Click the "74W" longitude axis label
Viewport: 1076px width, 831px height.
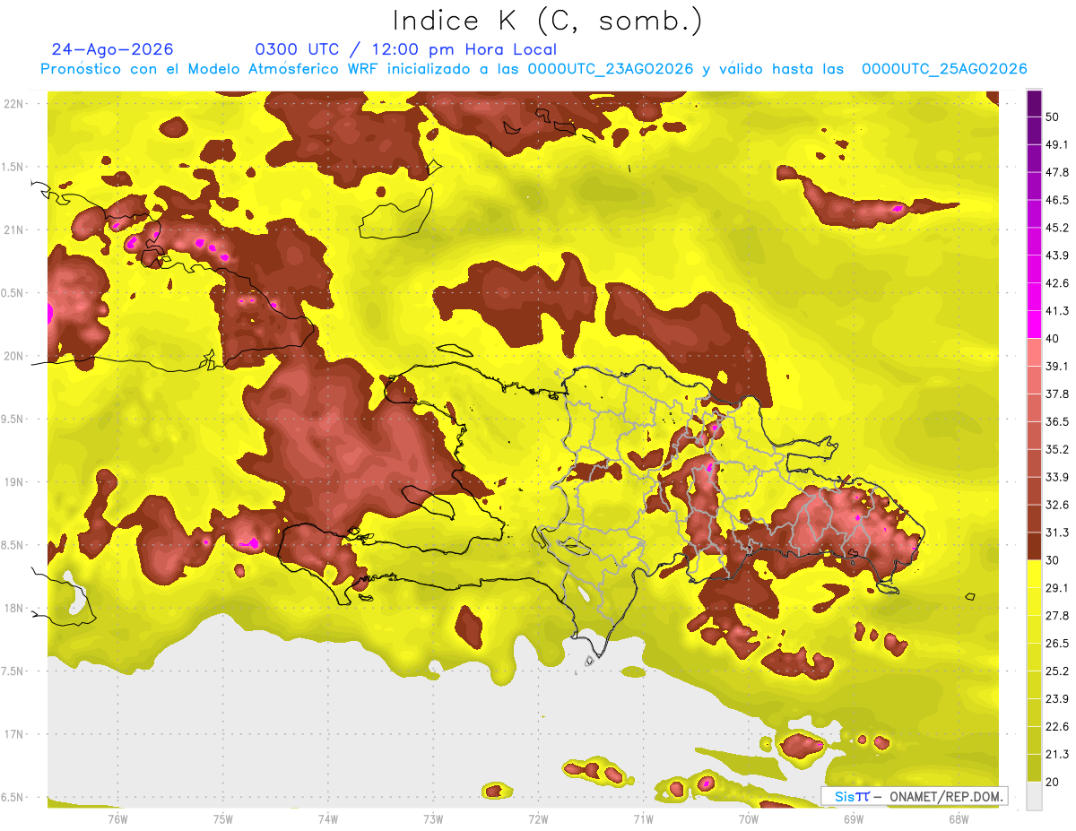[x=328, y=818]
